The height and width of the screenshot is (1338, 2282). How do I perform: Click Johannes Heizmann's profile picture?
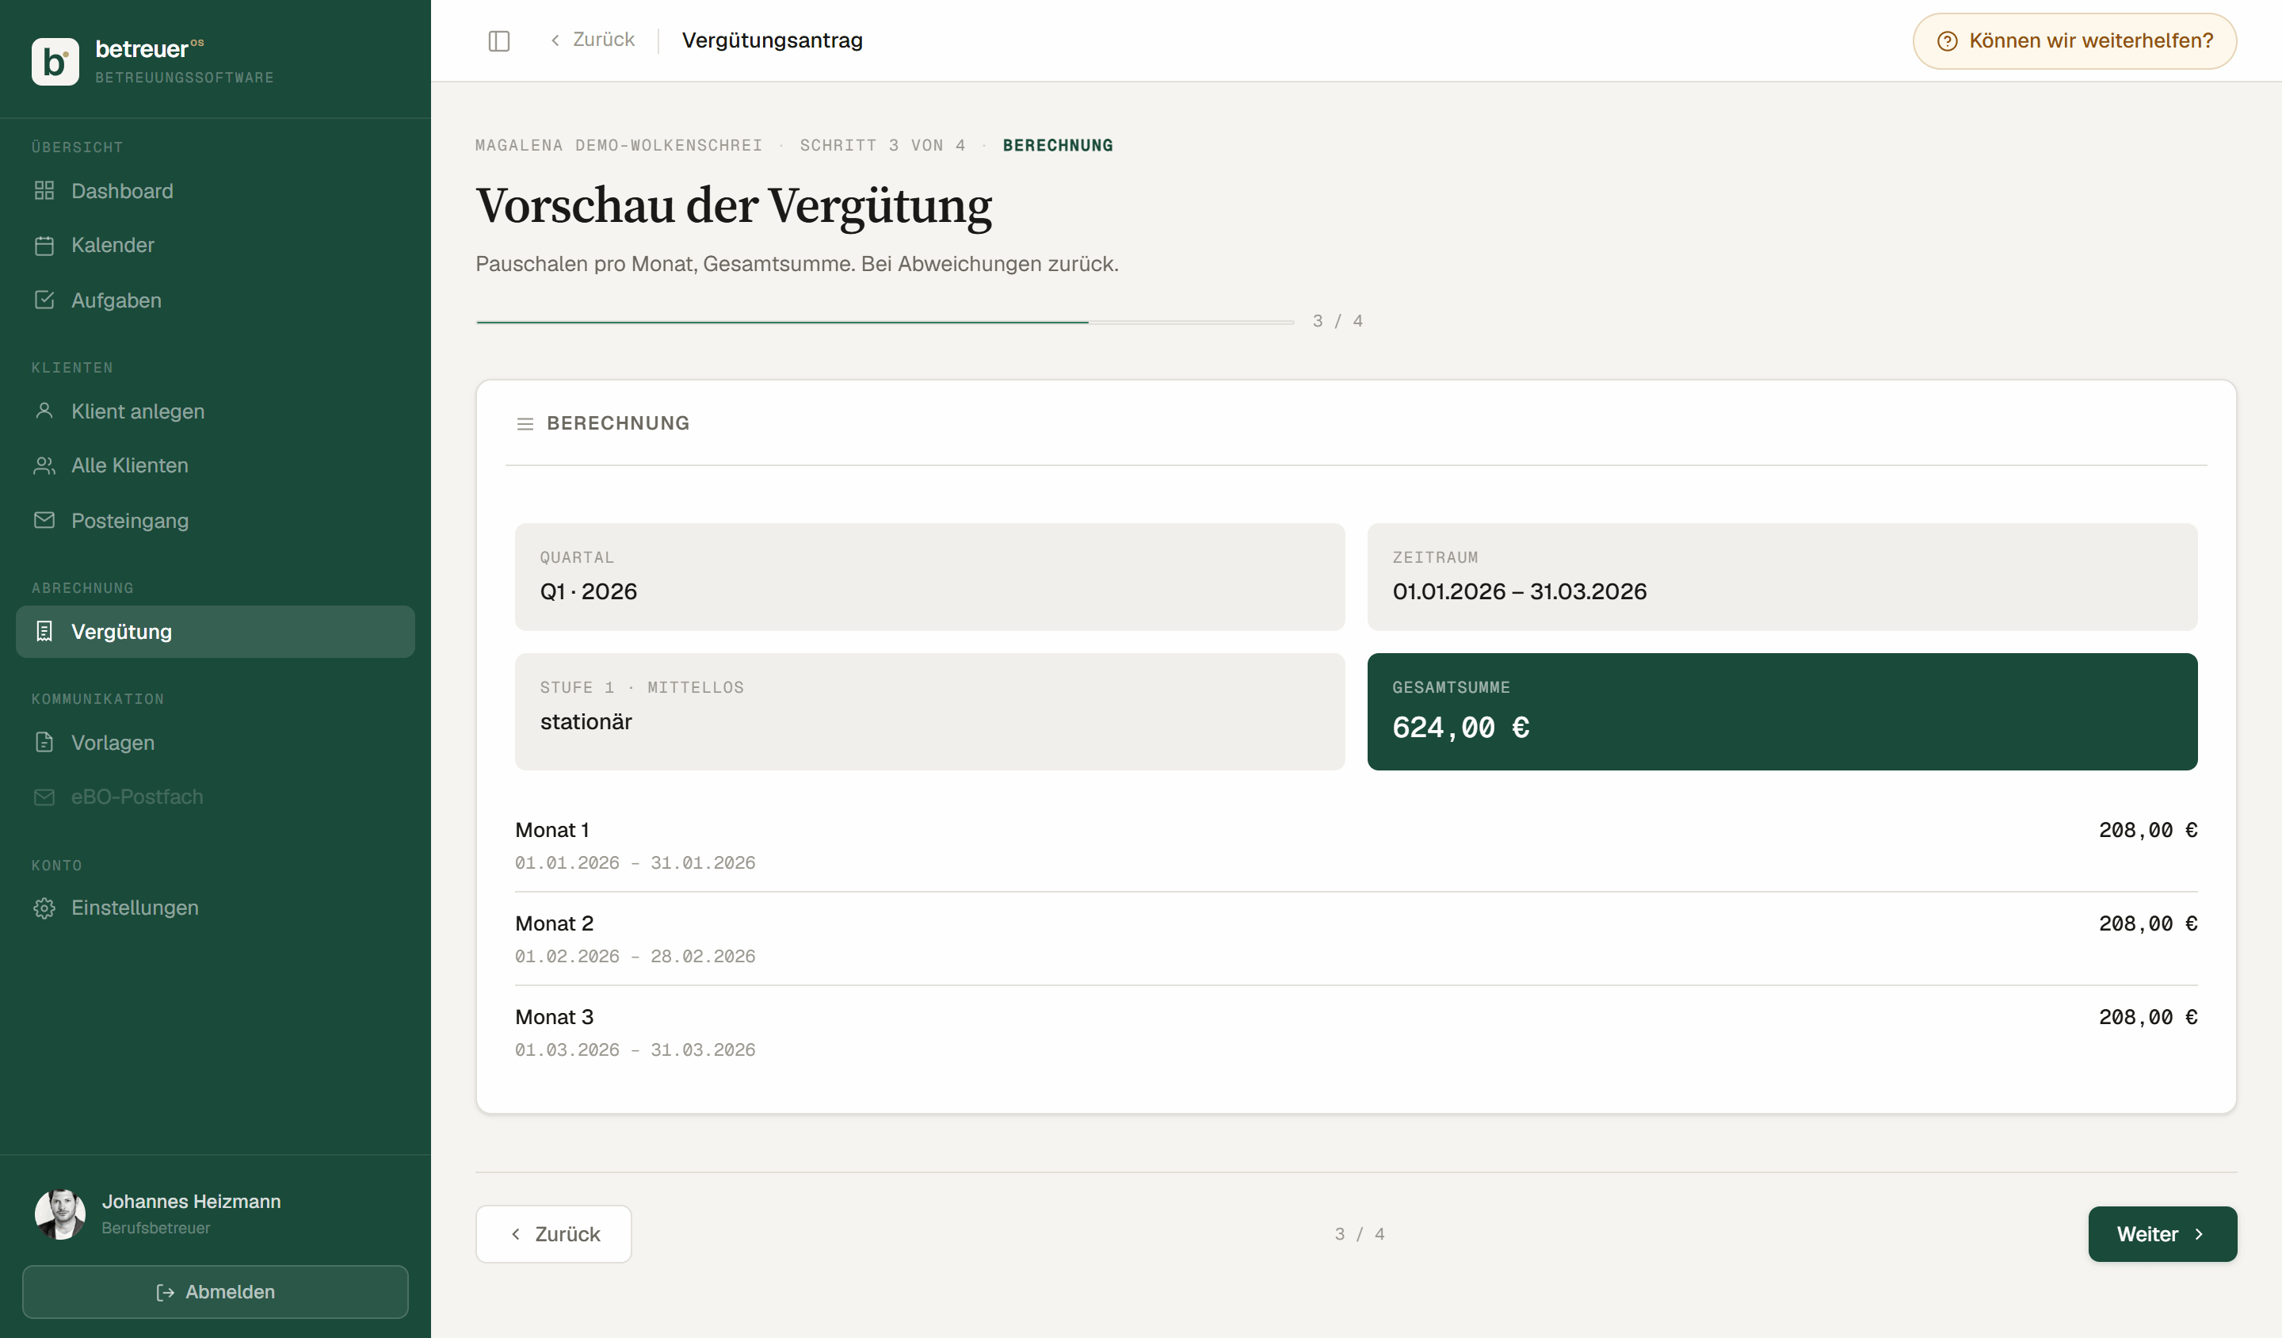(x=59, y=1214)
